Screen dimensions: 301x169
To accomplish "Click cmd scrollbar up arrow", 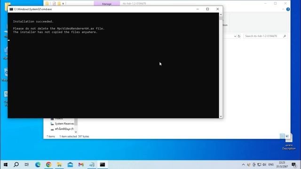I will click(x=221, y=15).
